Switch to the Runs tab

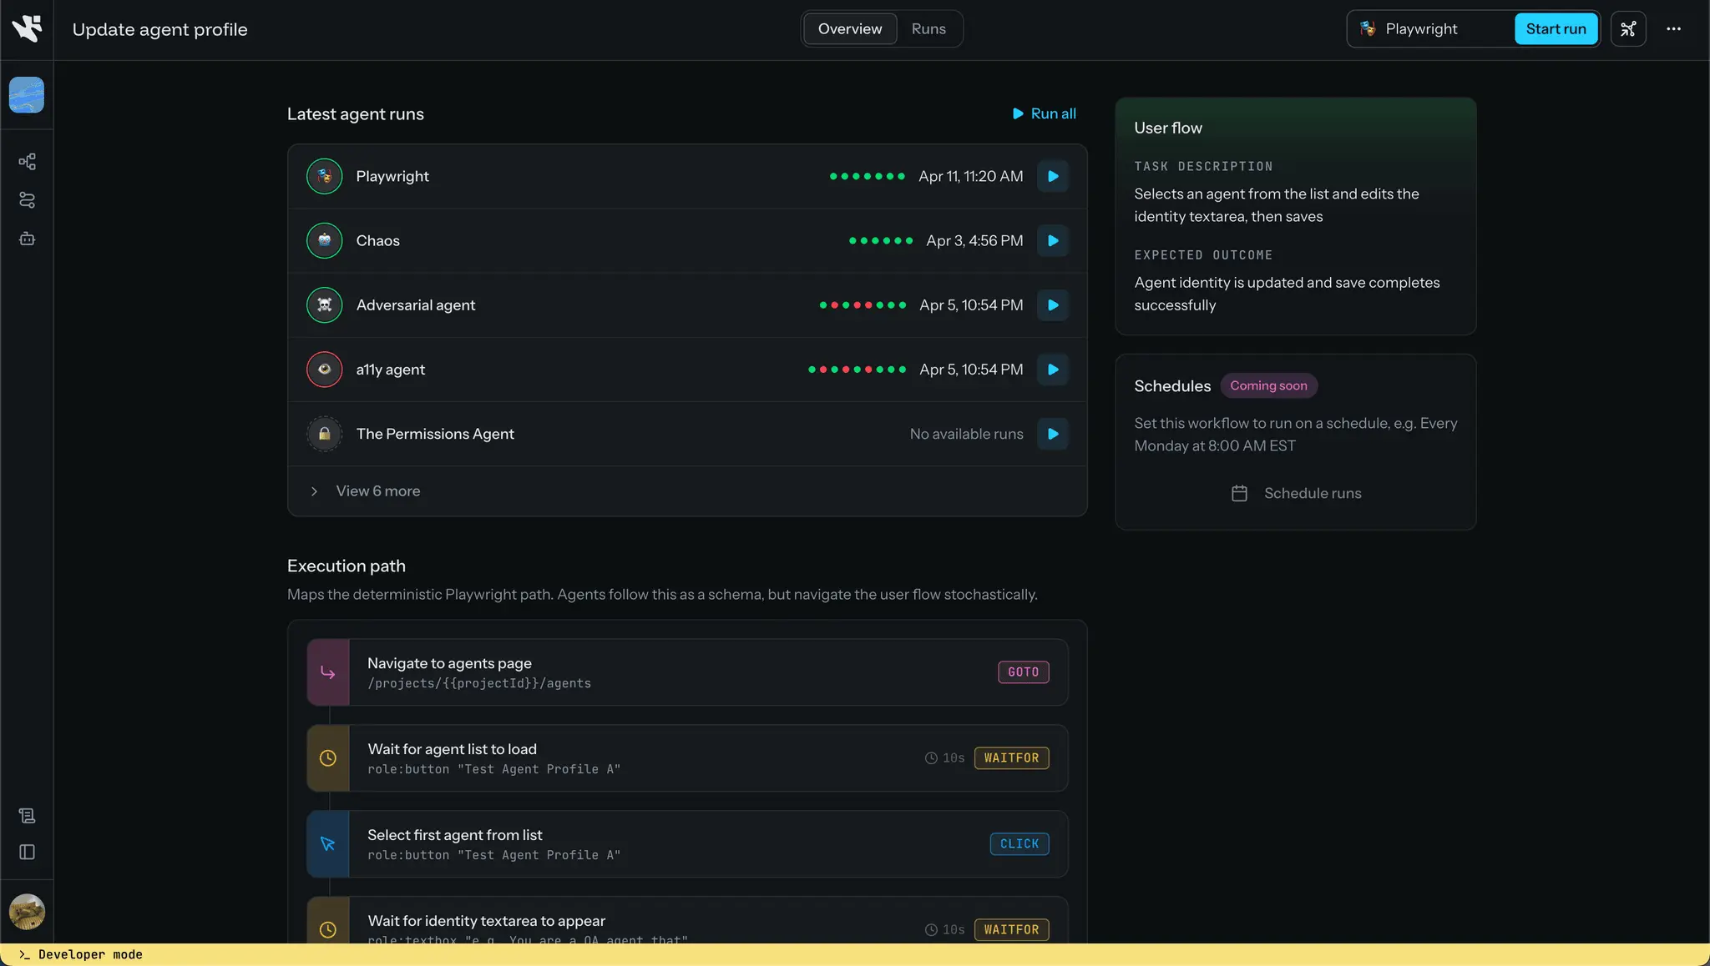[x=928, y=28]
